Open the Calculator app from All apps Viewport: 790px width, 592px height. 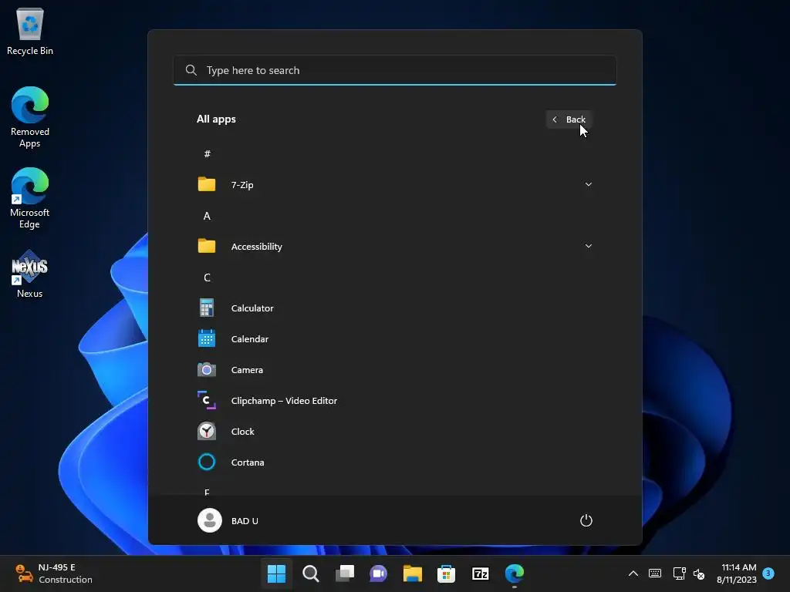[x=394, y=308]
